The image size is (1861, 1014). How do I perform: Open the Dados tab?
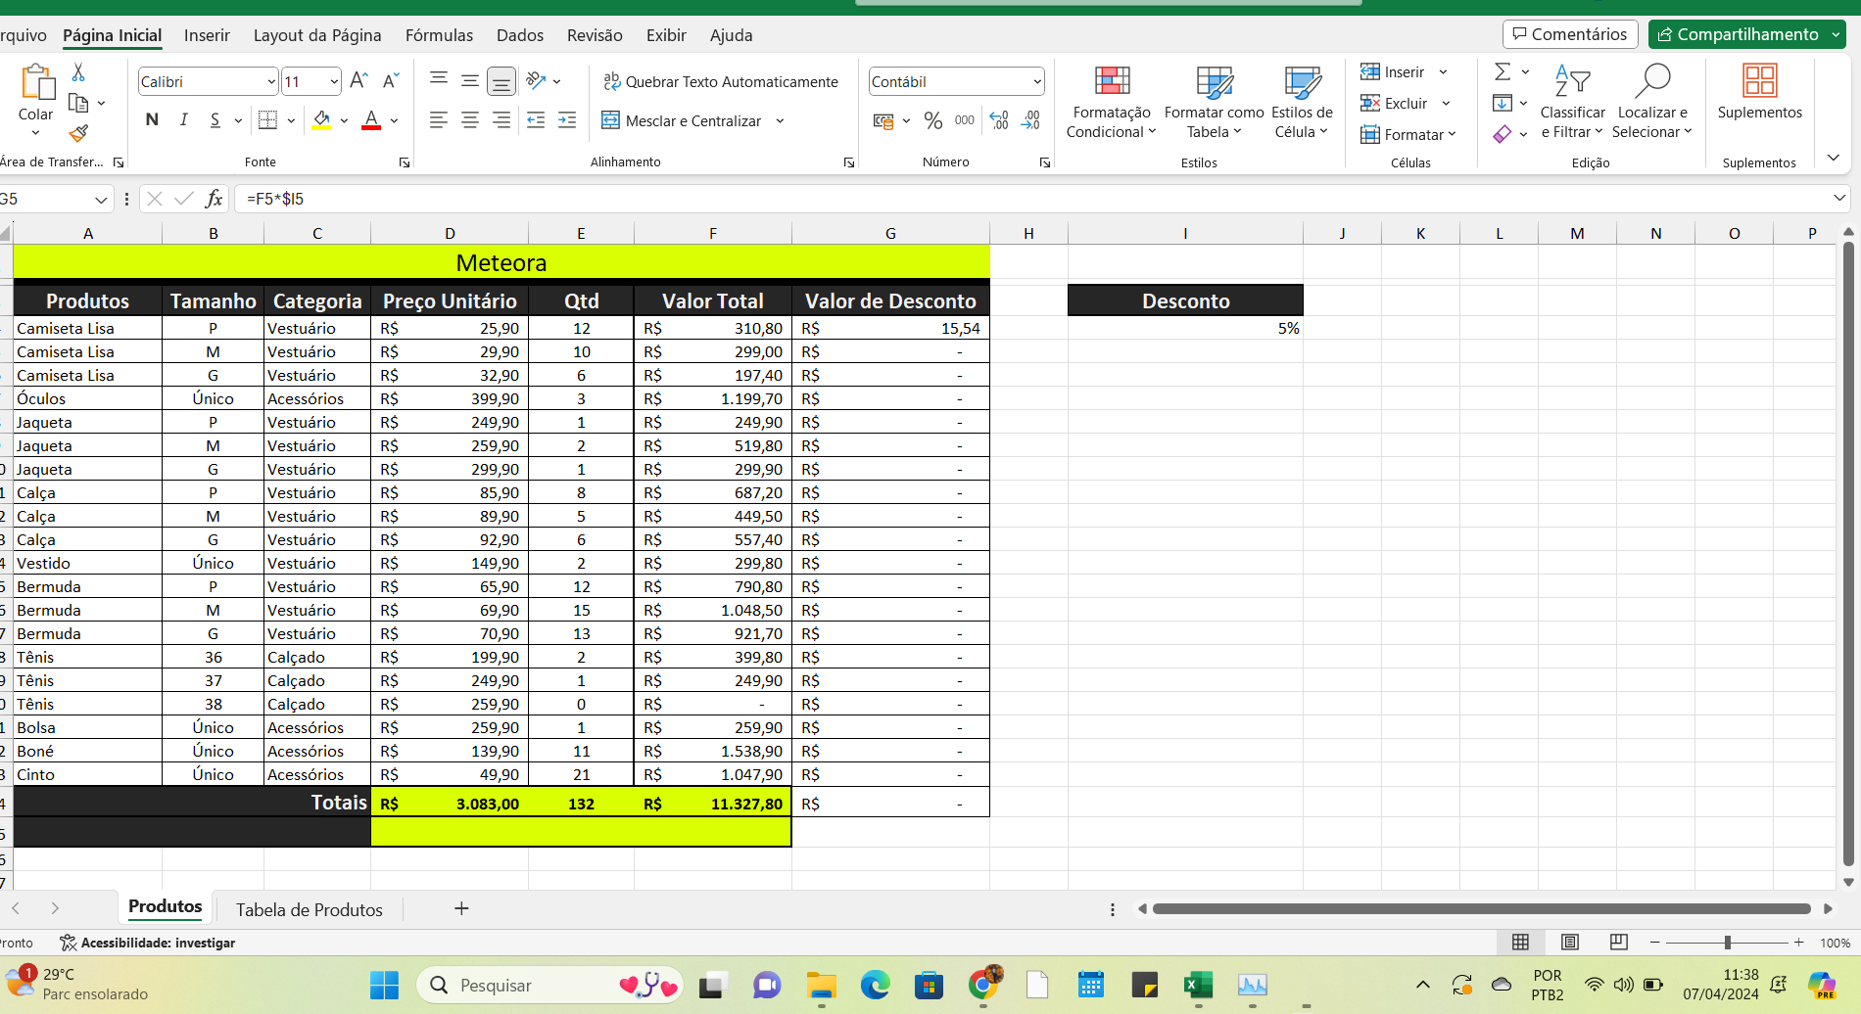pos(520,35)
